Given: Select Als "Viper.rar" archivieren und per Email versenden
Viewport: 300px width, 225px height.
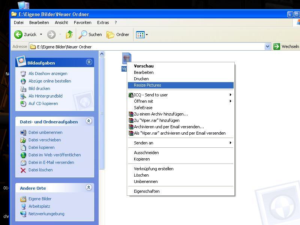Looking at the screenshot, I should 181,133.
